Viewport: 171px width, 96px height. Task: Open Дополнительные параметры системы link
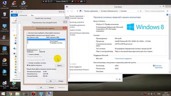point(79,34)
